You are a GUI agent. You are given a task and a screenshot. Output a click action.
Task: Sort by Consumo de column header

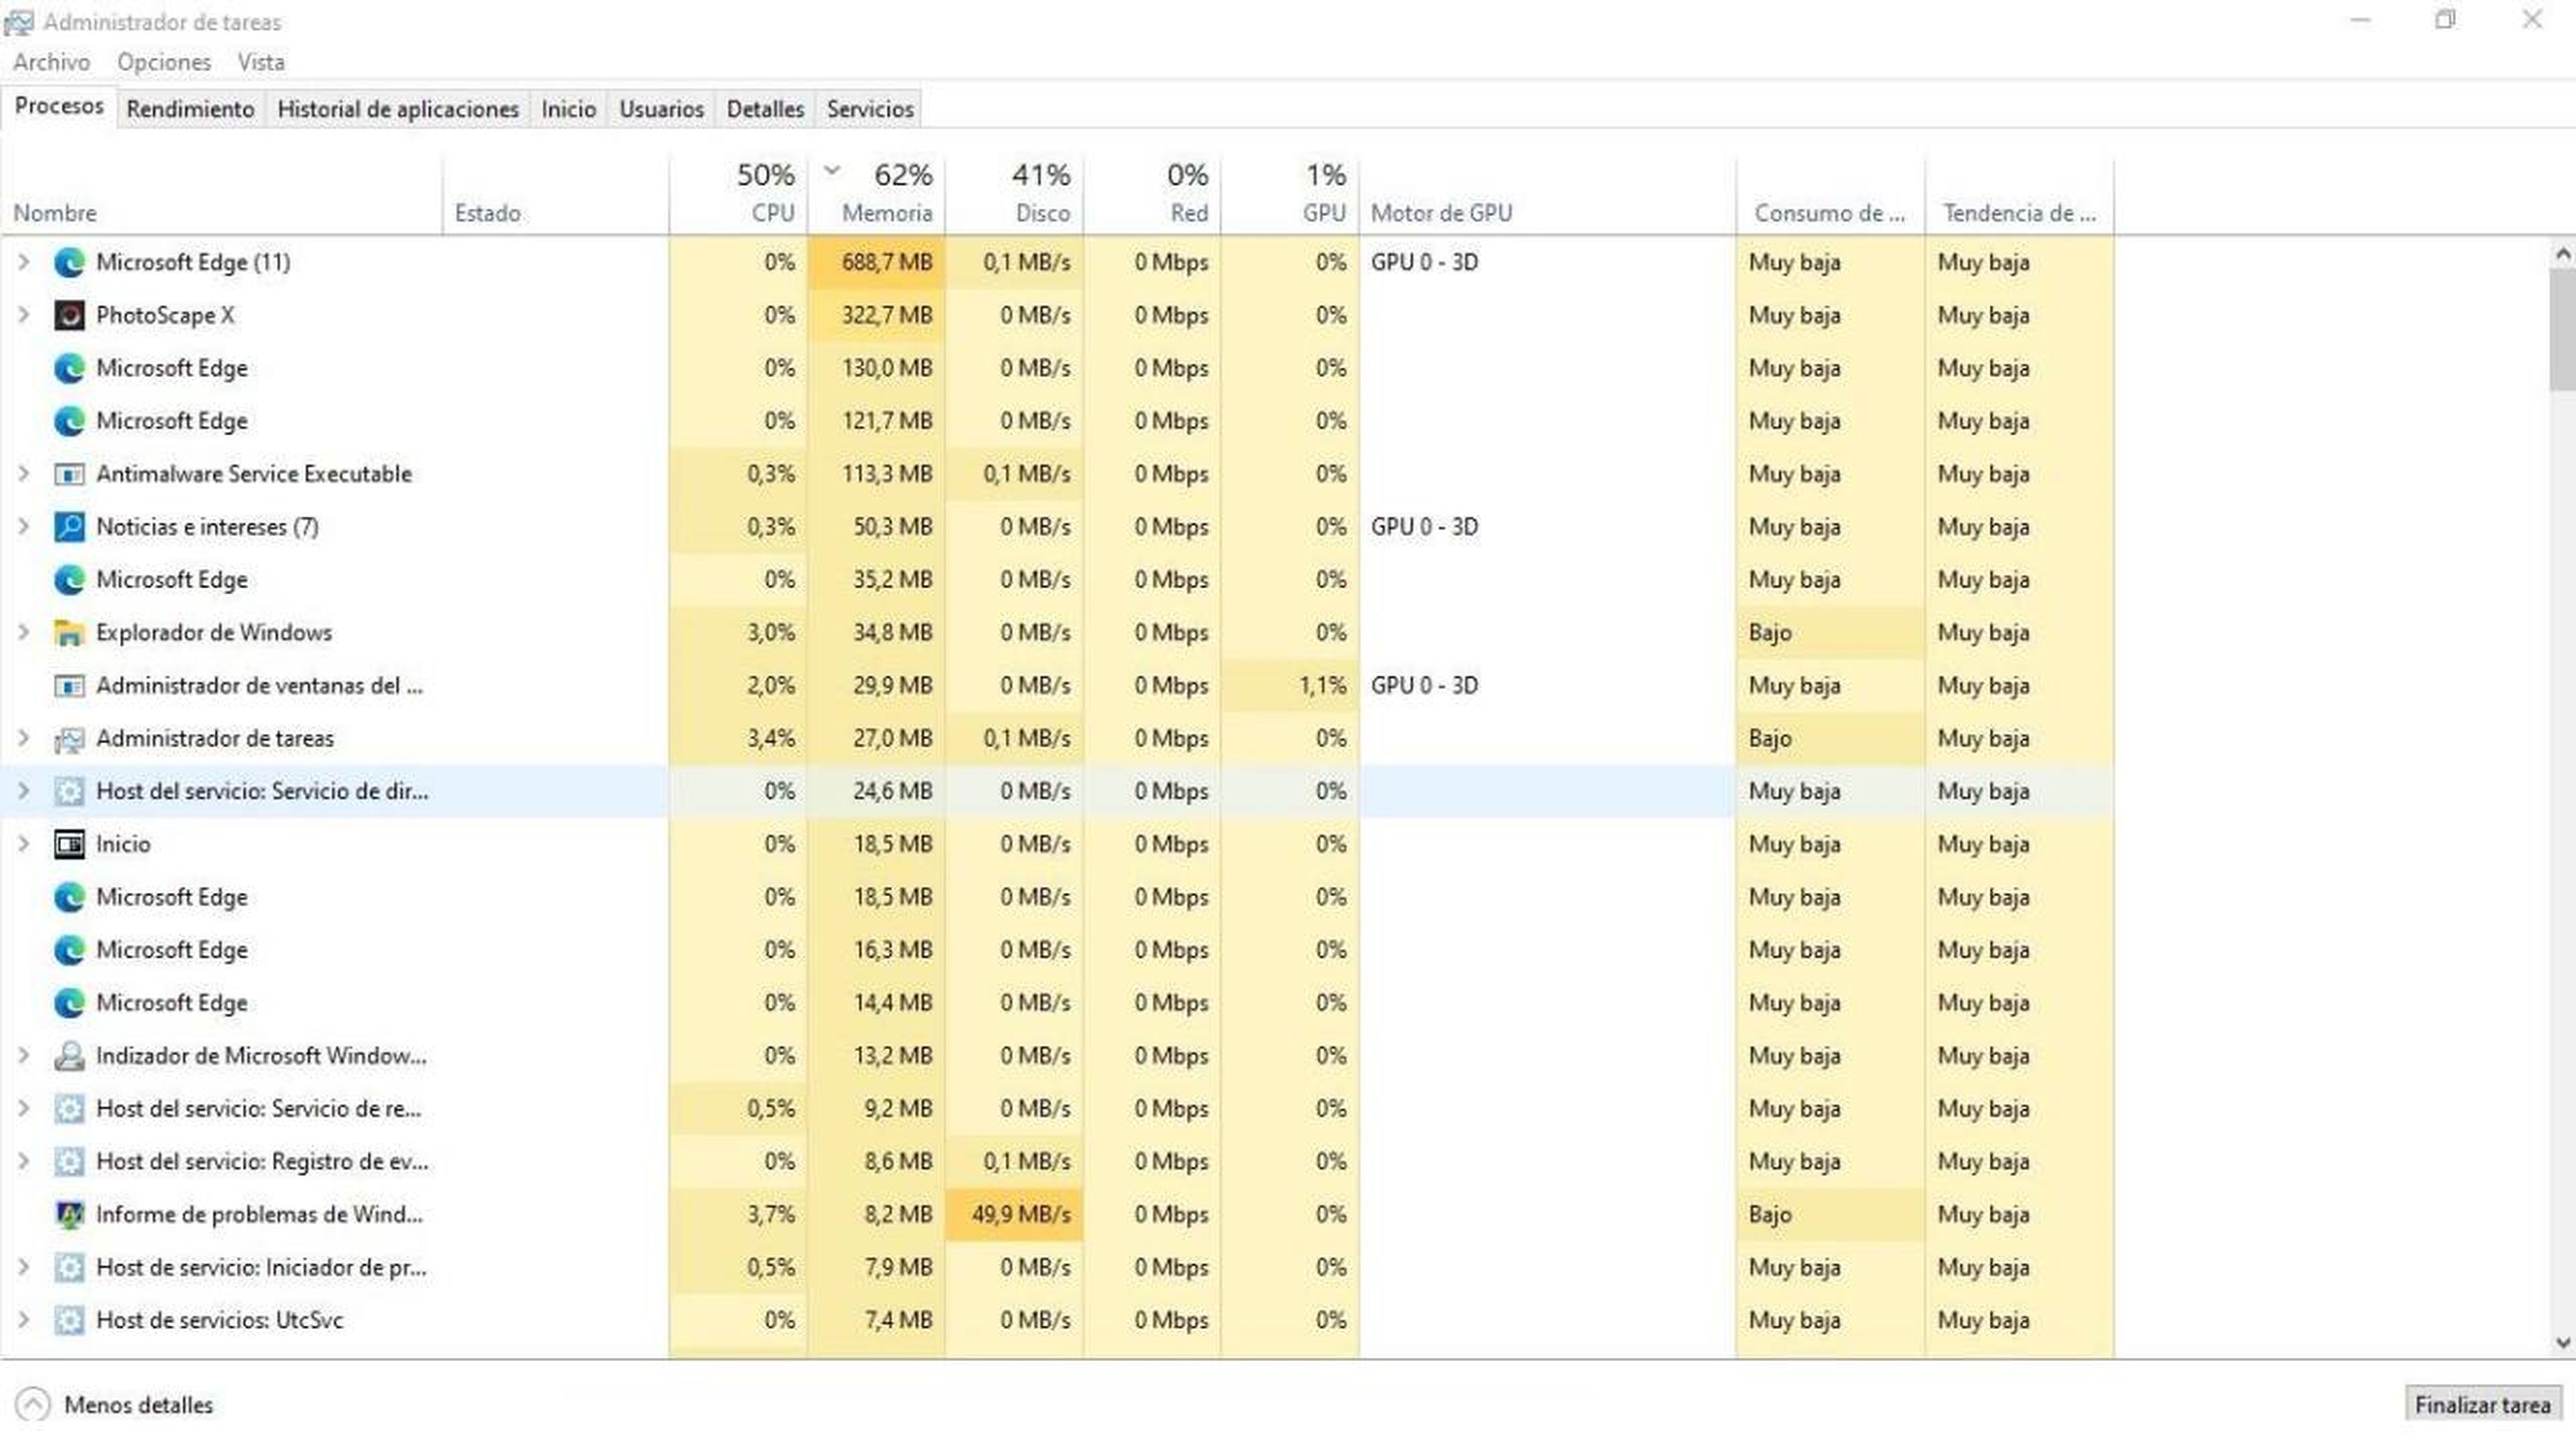point(1831,195)
